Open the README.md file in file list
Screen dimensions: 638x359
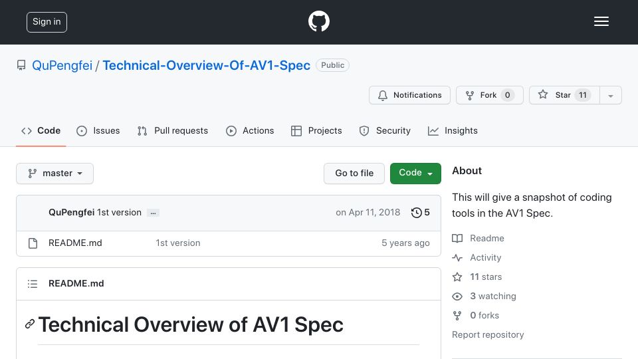point(75,243)
